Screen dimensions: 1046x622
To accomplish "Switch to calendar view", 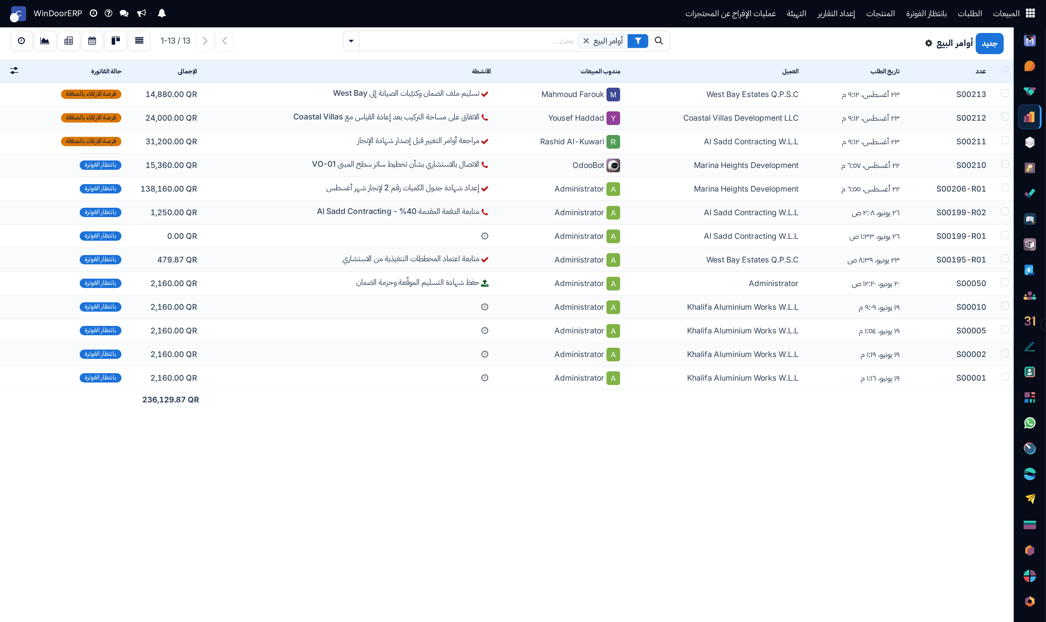I will click(92, 41).
